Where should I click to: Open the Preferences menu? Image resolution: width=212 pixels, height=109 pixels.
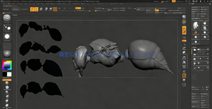76,4
